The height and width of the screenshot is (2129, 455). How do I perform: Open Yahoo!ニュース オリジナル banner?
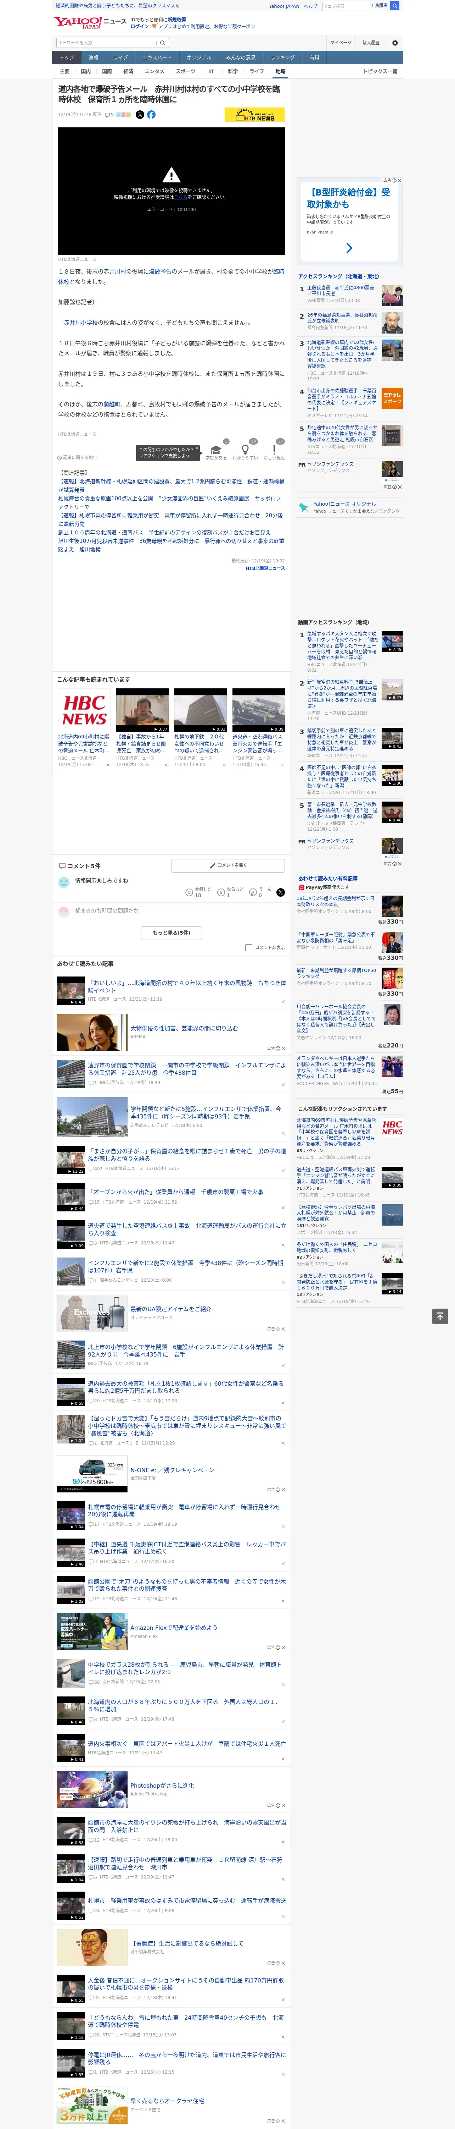[x=349, y=507]
